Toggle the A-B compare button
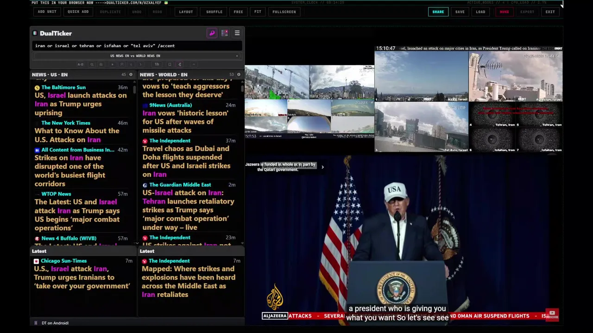Screen dimensions: 593x333 [81, 64]
